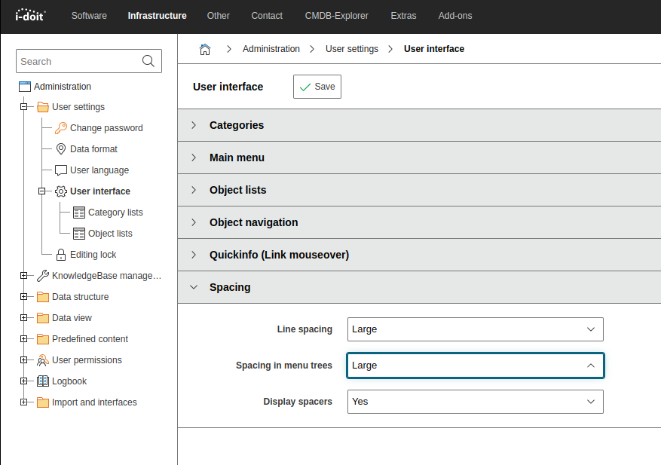Image resolution: width=661 pixels, height=465 pixels.
Task: Expand the Data structure tree node
Action: 23,297
